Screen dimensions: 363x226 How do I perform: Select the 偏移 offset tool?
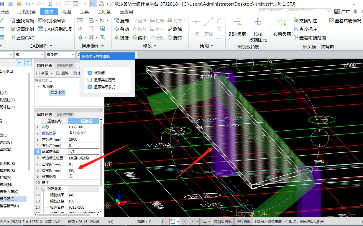click(139, 38)
